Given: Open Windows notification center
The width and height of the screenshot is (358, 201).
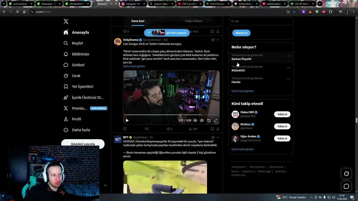Looking at the screenshot, I should click(352, 197).
